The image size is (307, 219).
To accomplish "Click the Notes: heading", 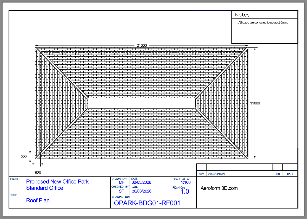I will tap(243, 15).
